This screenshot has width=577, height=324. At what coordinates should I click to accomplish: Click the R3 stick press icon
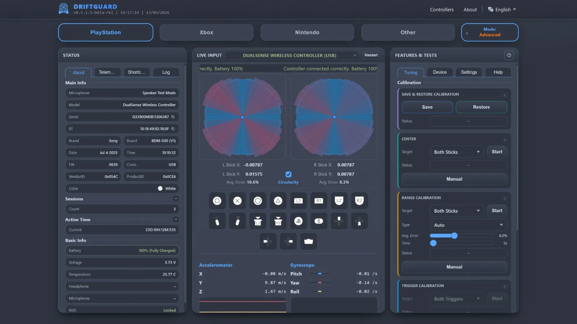(x=278, y=221)
